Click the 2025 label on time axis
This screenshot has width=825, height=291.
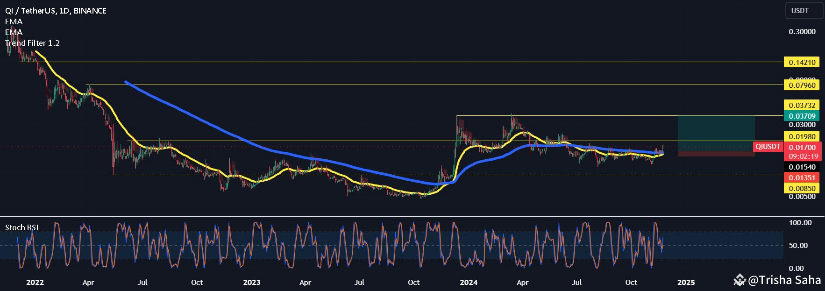click(x=686, y=283)
